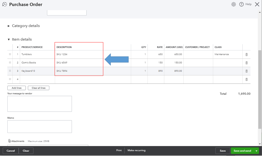Click the SKU 7894 description cell
The height and width of the screenshot is (156, 262).
click(x=93, y=71)
